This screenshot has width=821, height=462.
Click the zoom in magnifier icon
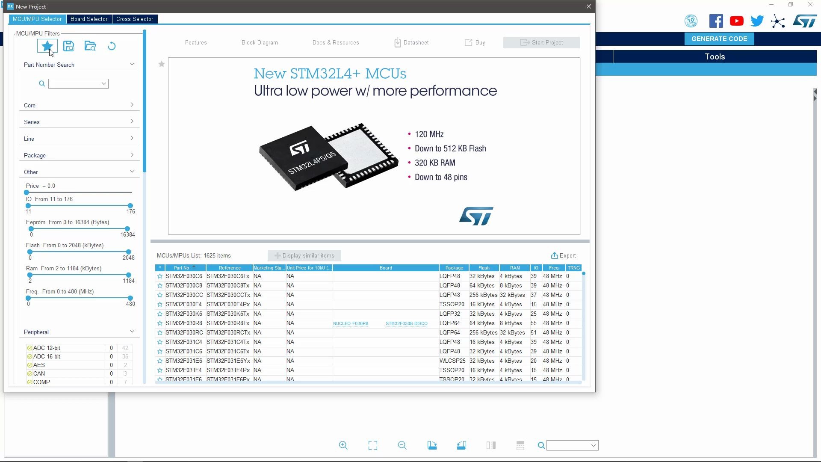click(x=343, y=445)
